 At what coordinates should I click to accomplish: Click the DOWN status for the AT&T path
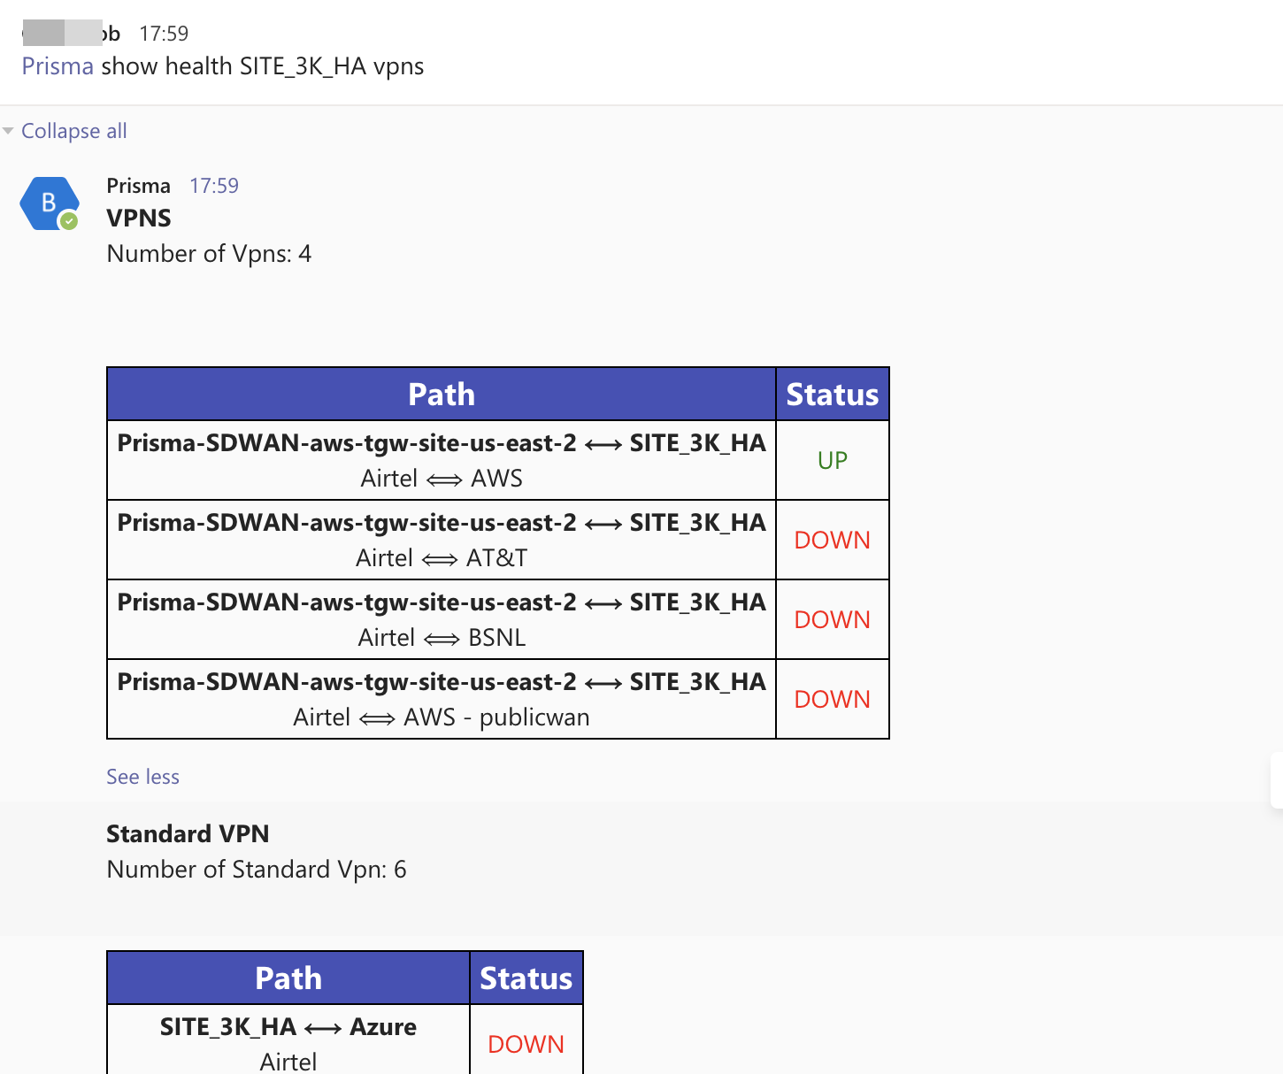tap(832, 540)
